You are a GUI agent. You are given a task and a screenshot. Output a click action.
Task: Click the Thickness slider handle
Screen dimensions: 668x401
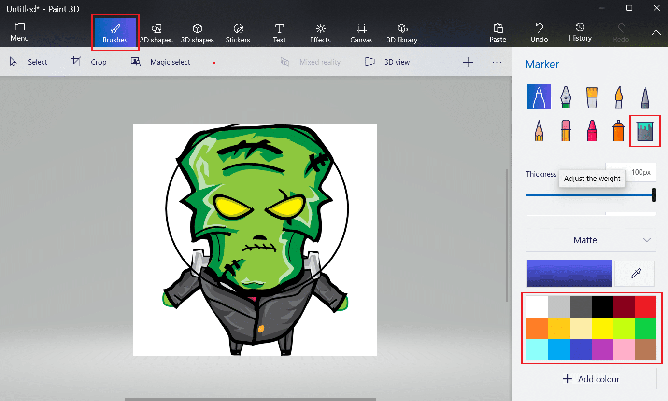(654, 195)
